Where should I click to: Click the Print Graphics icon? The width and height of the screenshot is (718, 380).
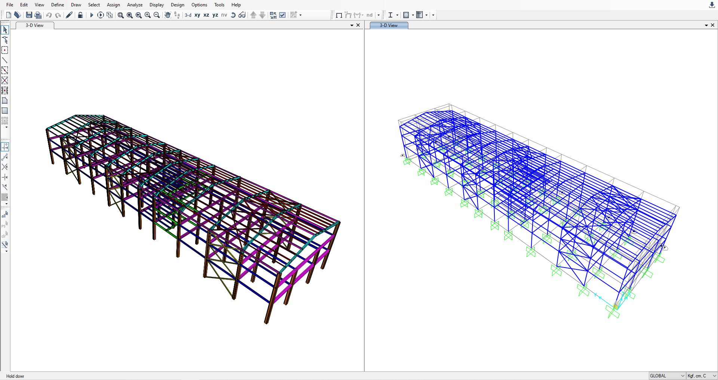click(38, 15)
